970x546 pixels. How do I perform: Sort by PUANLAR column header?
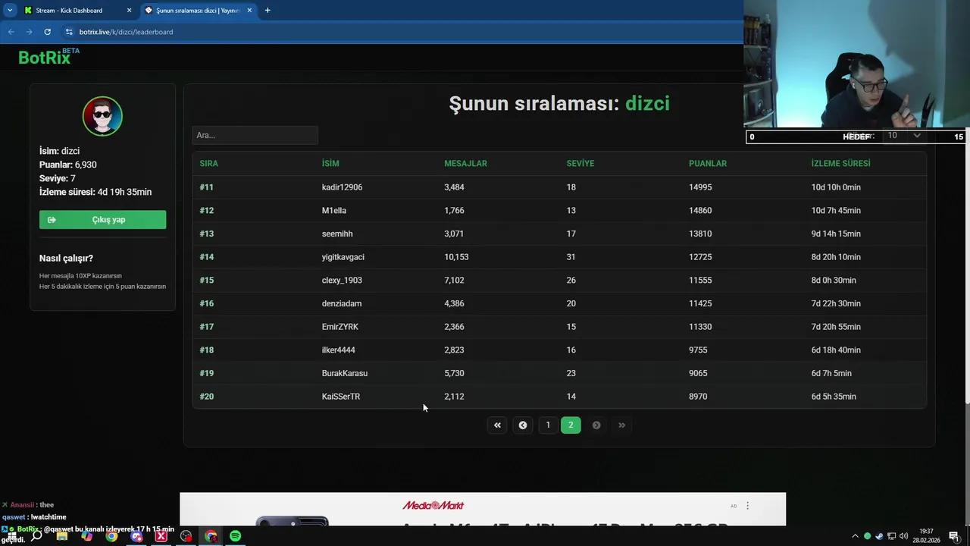click(708, 164)
